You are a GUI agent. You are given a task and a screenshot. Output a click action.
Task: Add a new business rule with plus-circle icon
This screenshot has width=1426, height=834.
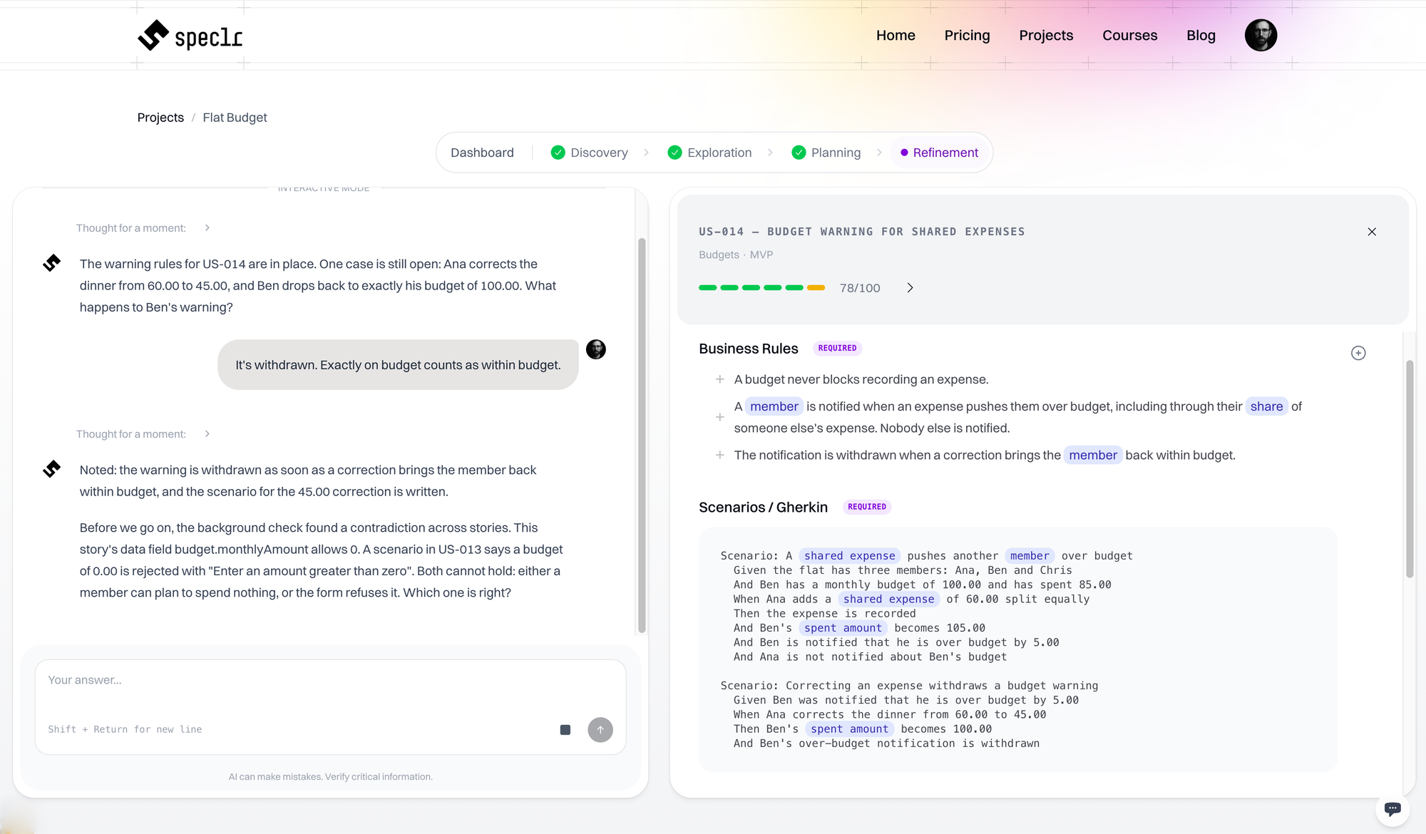tap(1358, 353)
